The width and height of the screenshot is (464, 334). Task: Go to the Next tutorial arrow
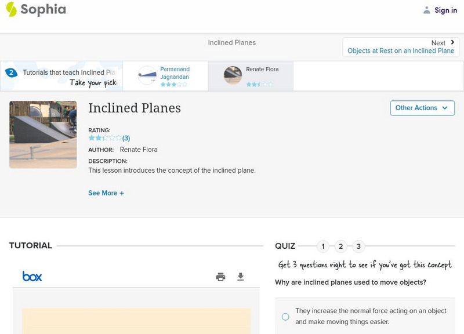tap(452, 42)
